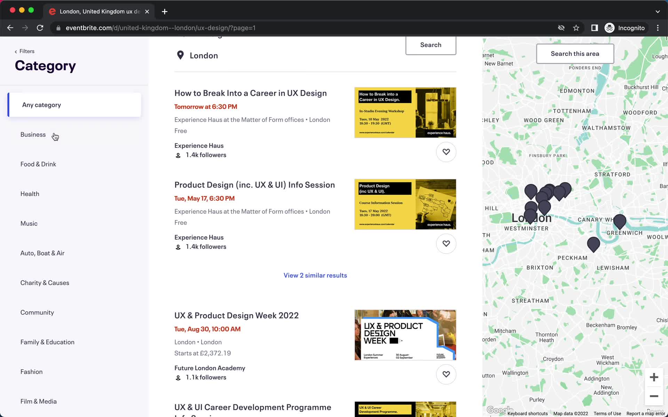Click Future London Academy organizer name

click(x=210, y=368)
